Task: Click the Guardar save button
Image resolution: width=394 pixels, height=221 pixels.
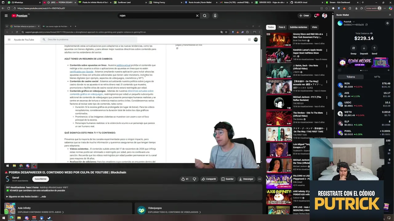Action: pyautogui.click(x=227, y=179)
